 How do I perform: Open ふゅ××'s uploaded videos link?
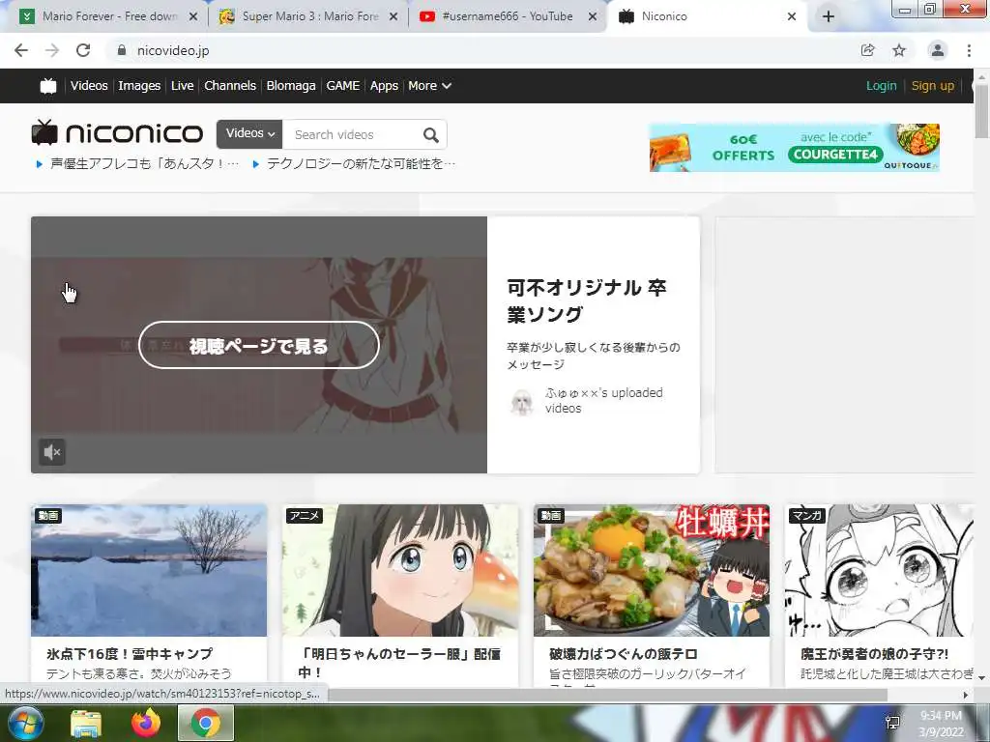(603, 400)
